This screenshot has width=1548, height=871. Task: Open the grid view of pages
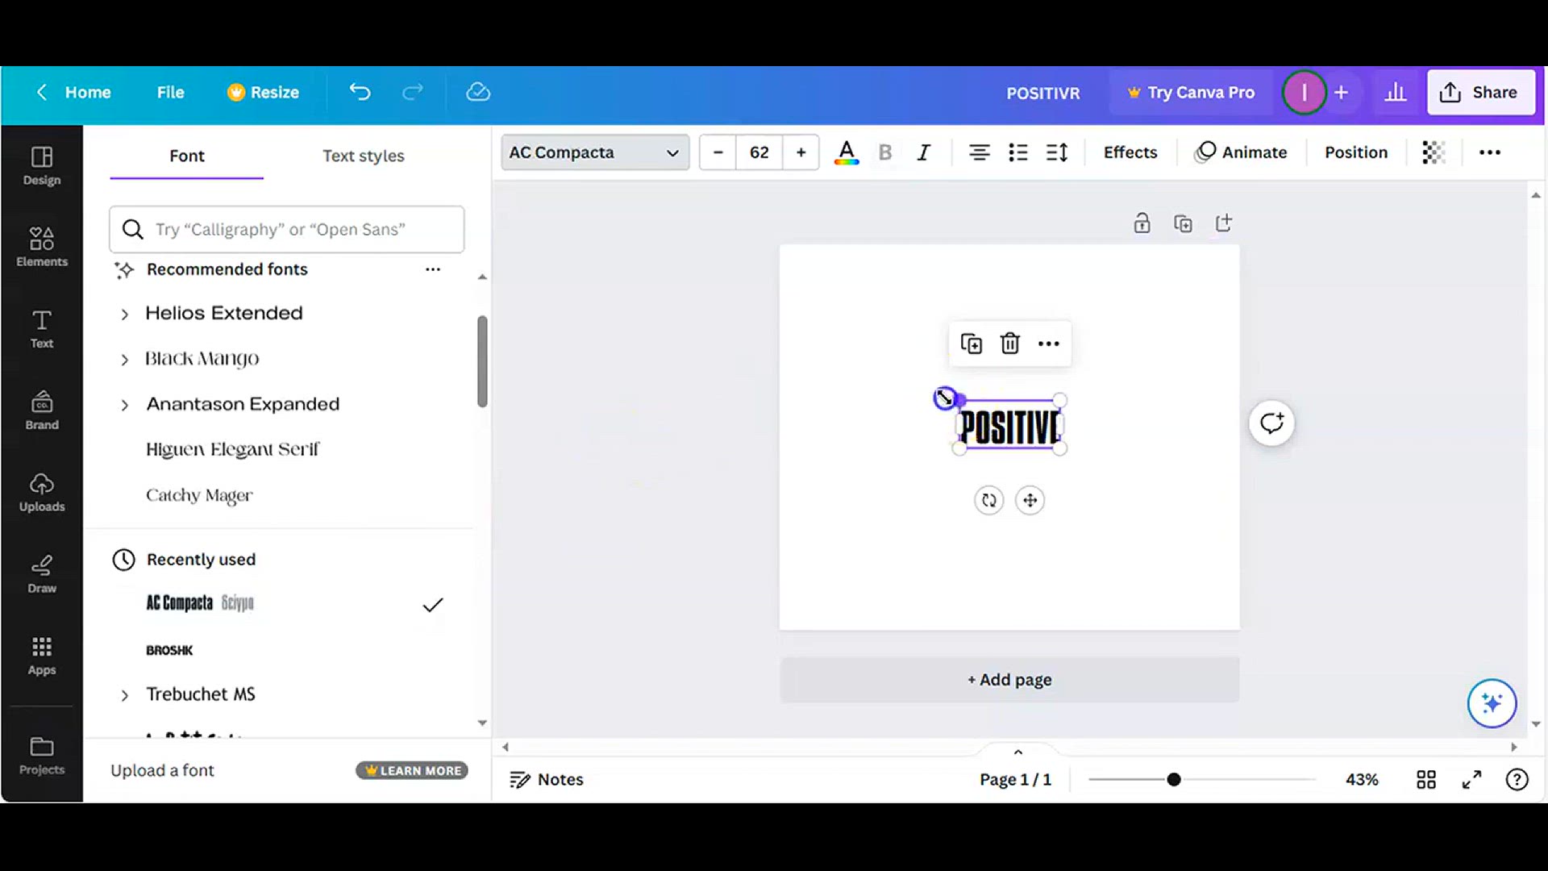(1426, 779)
